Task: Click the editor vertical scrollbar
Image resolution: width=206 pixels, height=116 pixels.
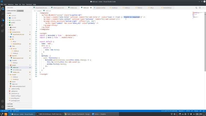Action: point(205,42)
